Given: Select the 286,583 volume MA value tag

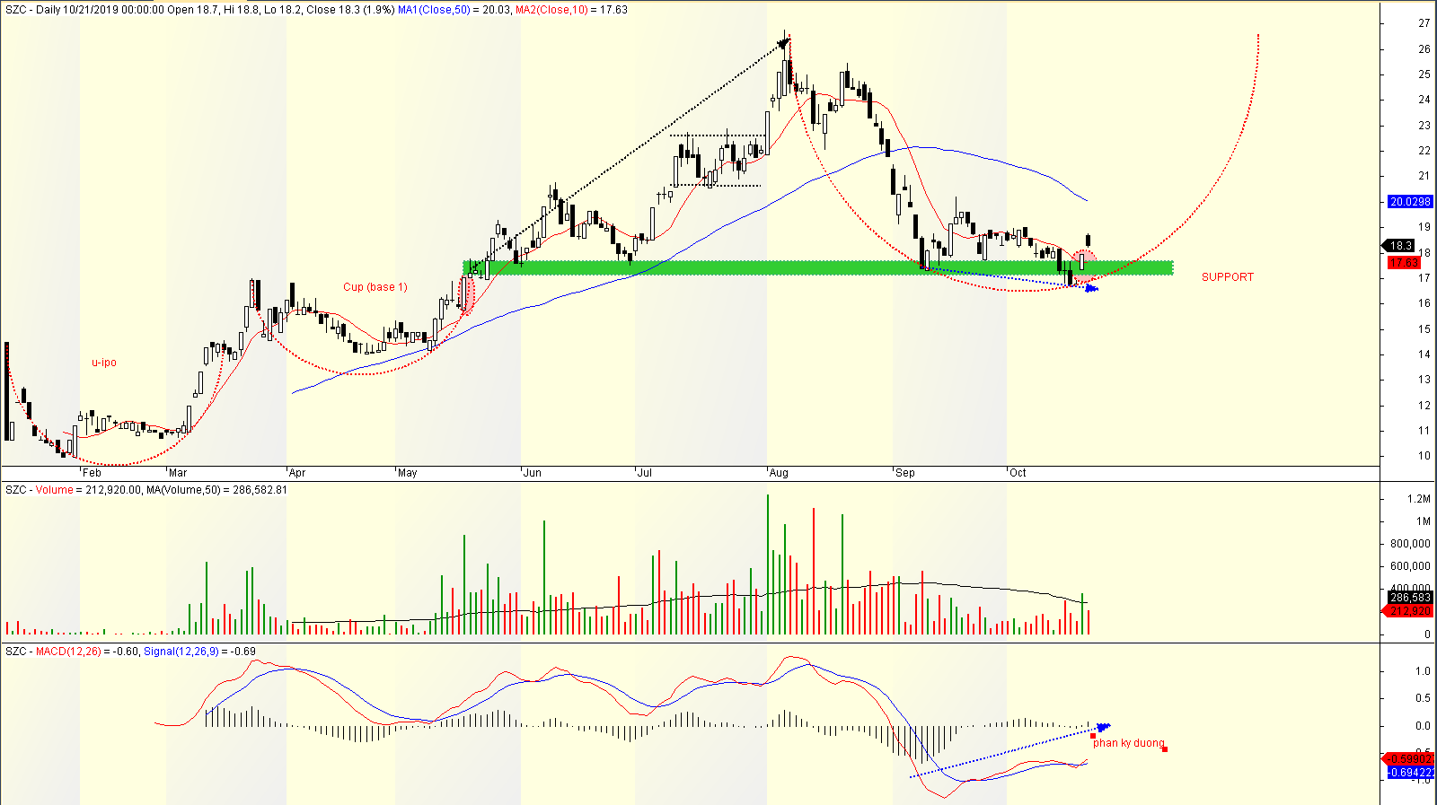Looking at the screenshot, I should point(1410,598).
